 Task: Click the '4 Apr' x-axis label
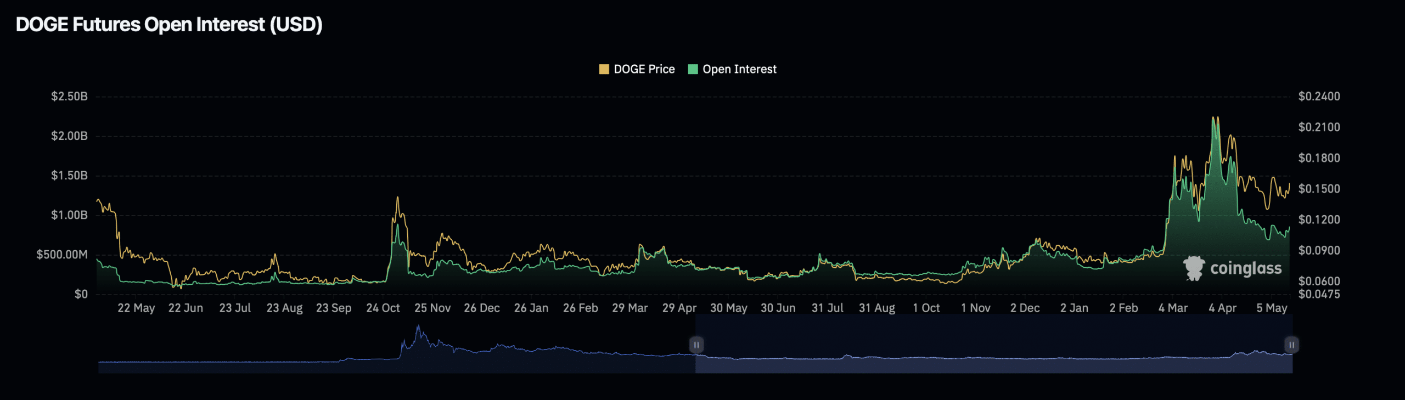point(1223,308)
